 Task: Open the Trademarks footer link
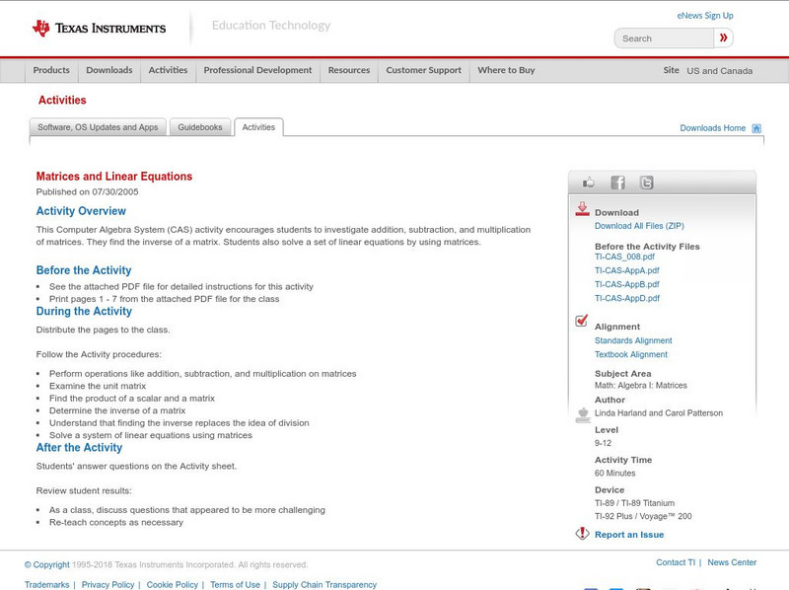46,584
